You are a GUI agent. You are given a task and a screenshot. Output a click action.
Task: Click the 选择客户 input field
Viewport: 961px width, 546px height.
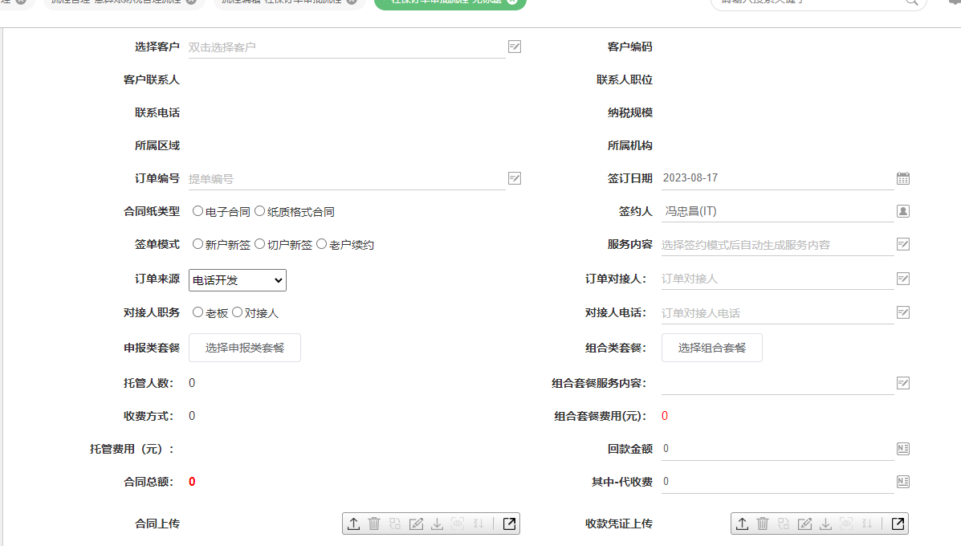346,47
